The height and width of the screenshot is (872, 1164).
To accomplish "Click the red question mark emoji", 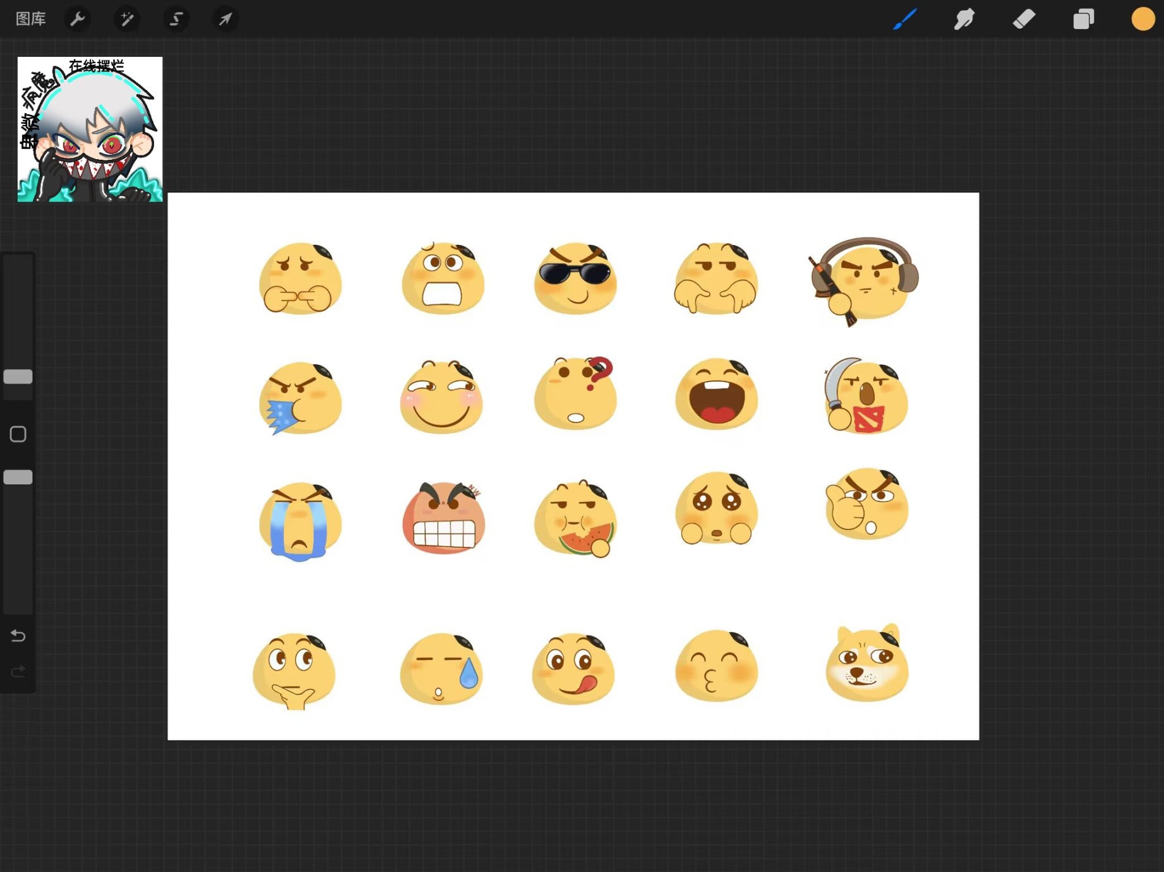I will [x=575, y=393].
